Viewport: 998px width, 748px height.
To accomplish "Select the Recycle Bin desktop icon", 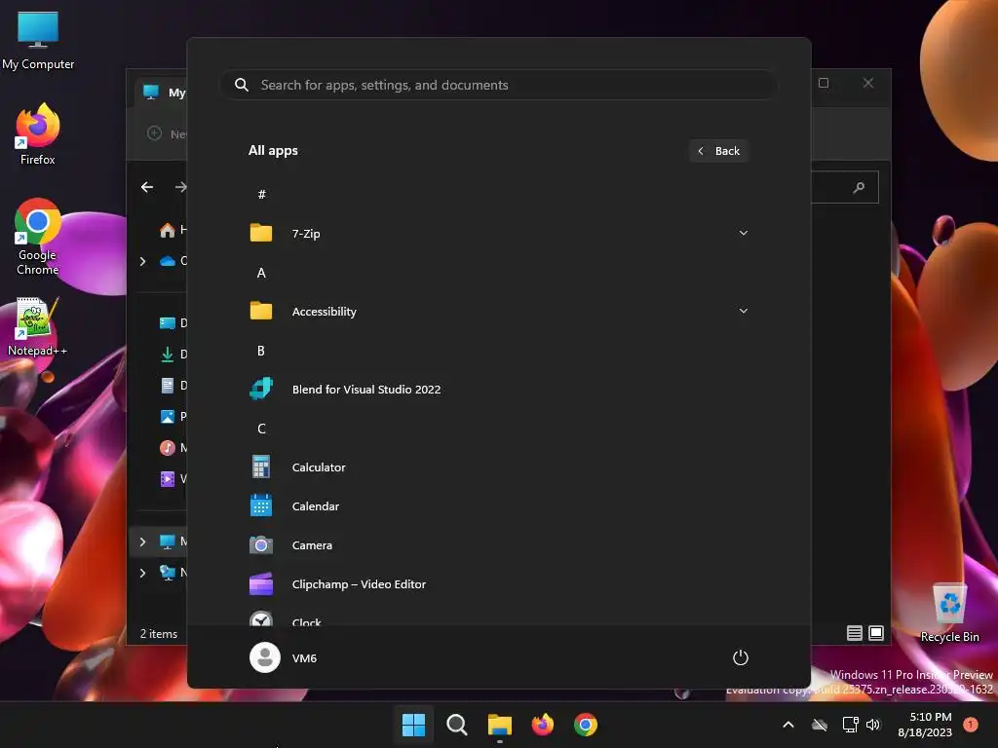I will point(949,613).
